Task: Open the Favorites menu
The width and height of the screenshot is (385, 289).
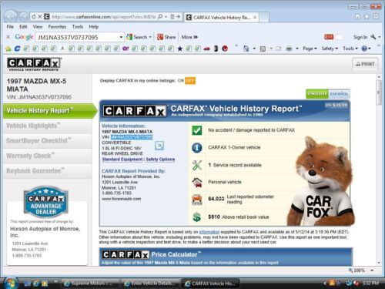Action: (x=57, y=27)
